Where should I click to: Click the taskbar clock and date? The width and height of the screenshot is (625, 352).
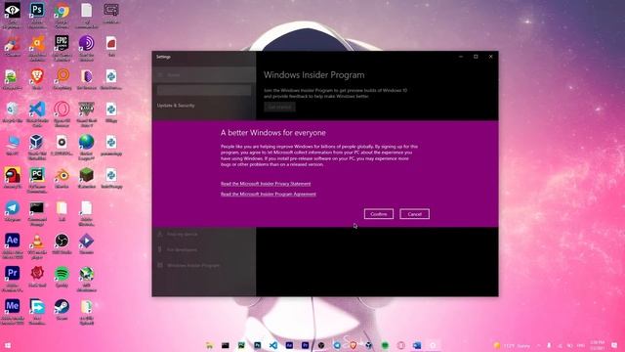click(x=598, y=345)
